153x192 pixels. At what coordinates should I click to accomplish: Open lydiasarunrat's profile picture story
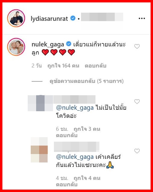tap(16, 18)
